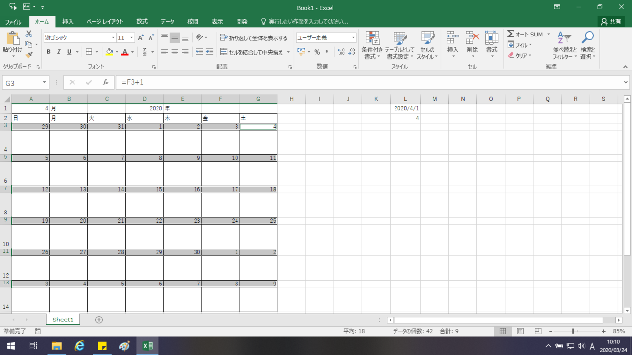Screen dimensions: 632x355
Task: Click the Copy icon
Action: 29,44
